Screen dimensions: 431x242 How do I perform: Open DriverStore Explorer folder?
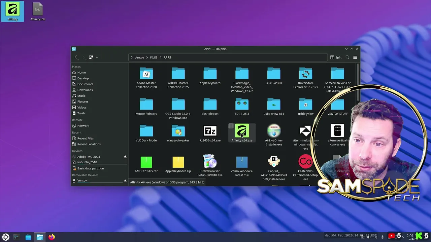(x=305, y=78)
